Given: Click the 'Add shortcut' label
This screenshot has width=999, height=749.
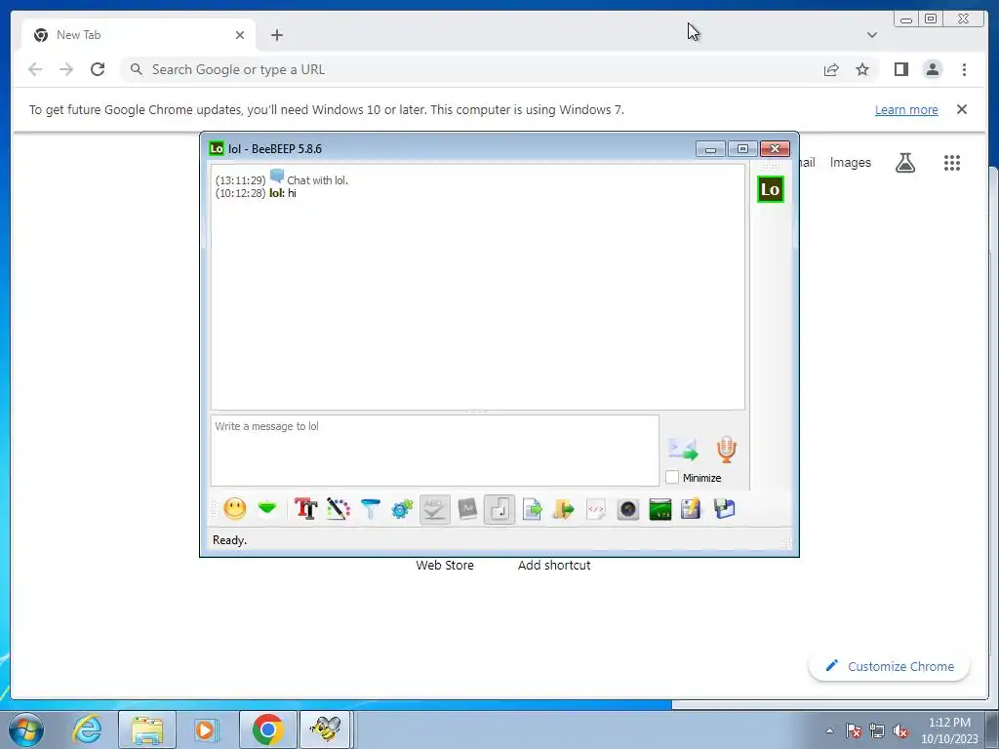Looking at the screenshot, I should point(554,565).
